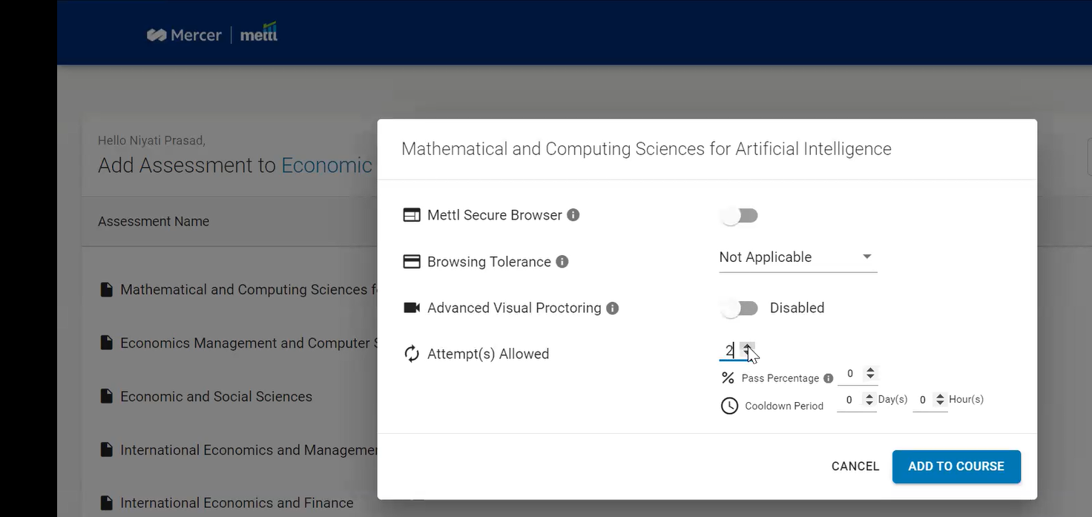Click the ADD TO COURSE button
Screen dimensions: 1092x517
(955, 467)
